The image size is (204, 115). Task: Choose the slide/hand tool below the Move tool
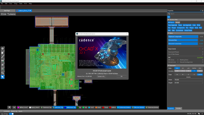[2, 53]
